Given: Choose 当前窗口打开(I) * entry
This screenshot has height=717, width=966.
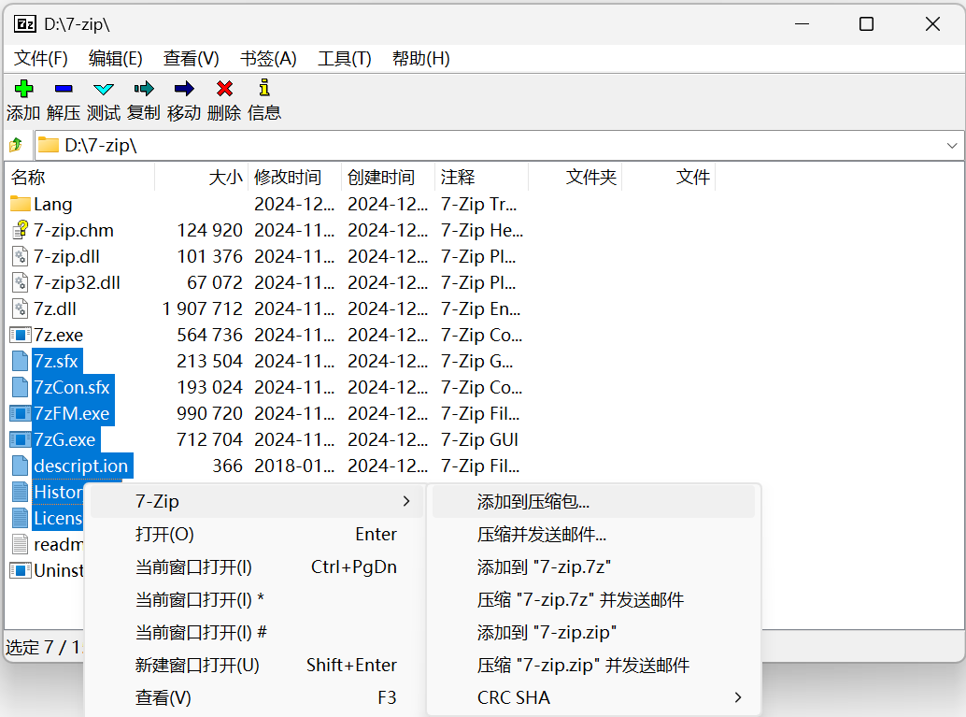Looking at the screenshot, I should [256, 599].
